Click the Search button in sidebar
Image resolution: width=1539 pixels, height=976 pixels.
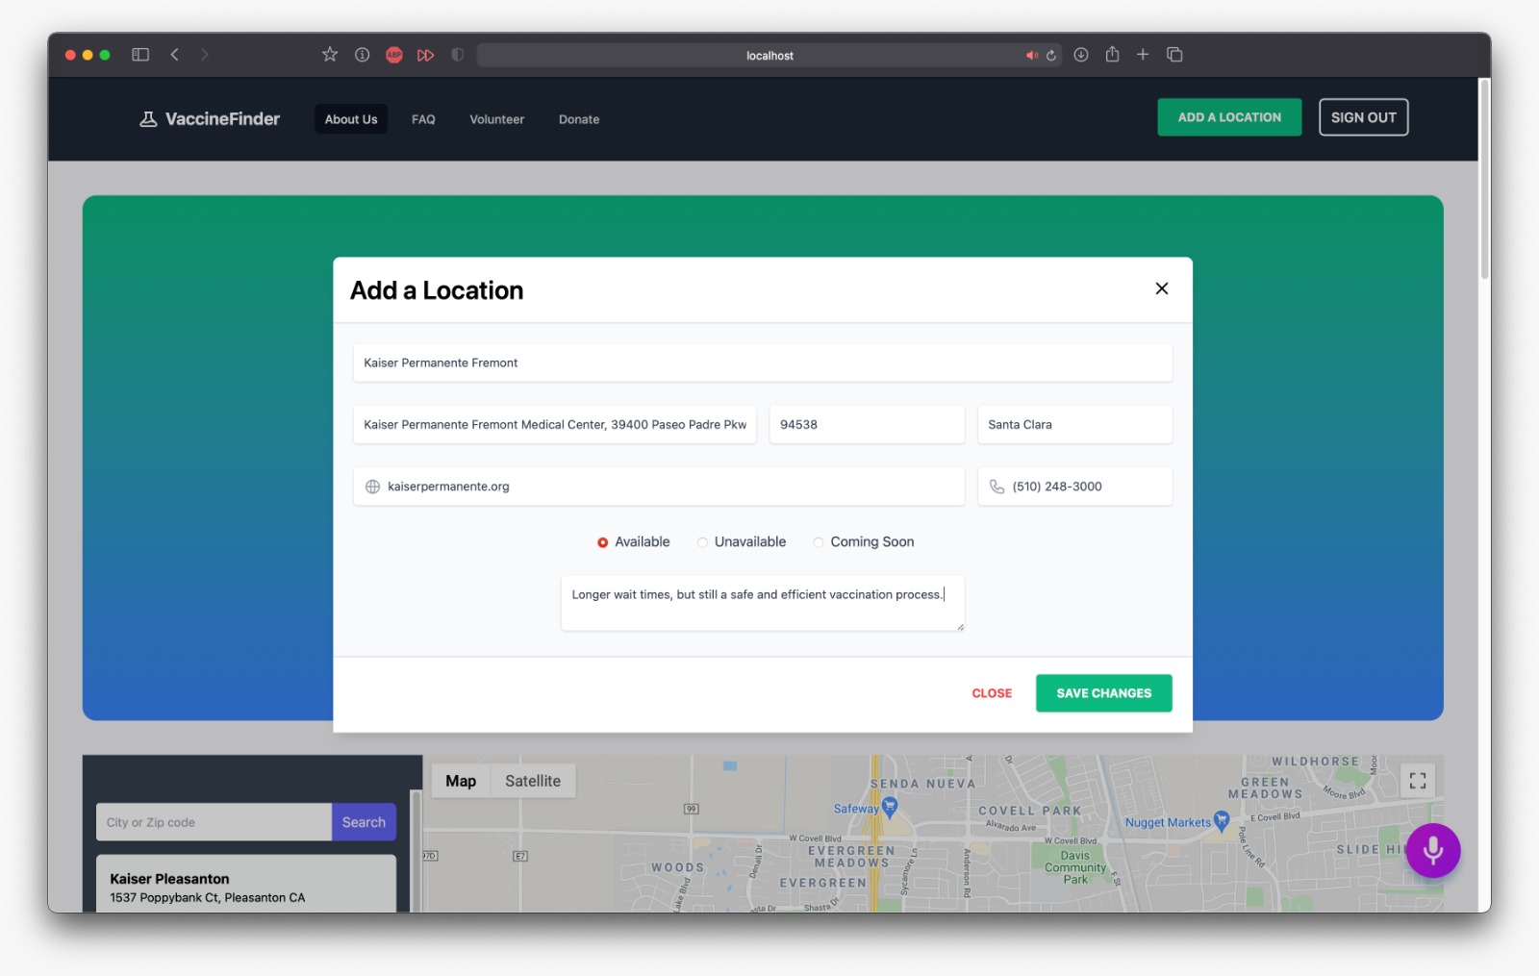[x=364, y=822]
